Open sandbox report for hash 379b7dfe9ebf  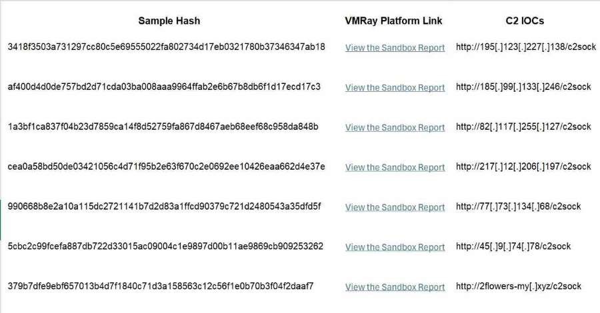tap(395, 287)
